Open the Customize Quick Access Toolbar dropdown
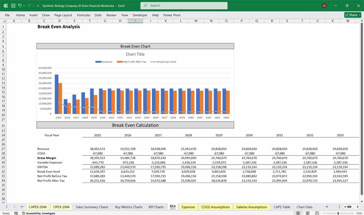Viewport: 364px width, 215px height. coord(37,5)
